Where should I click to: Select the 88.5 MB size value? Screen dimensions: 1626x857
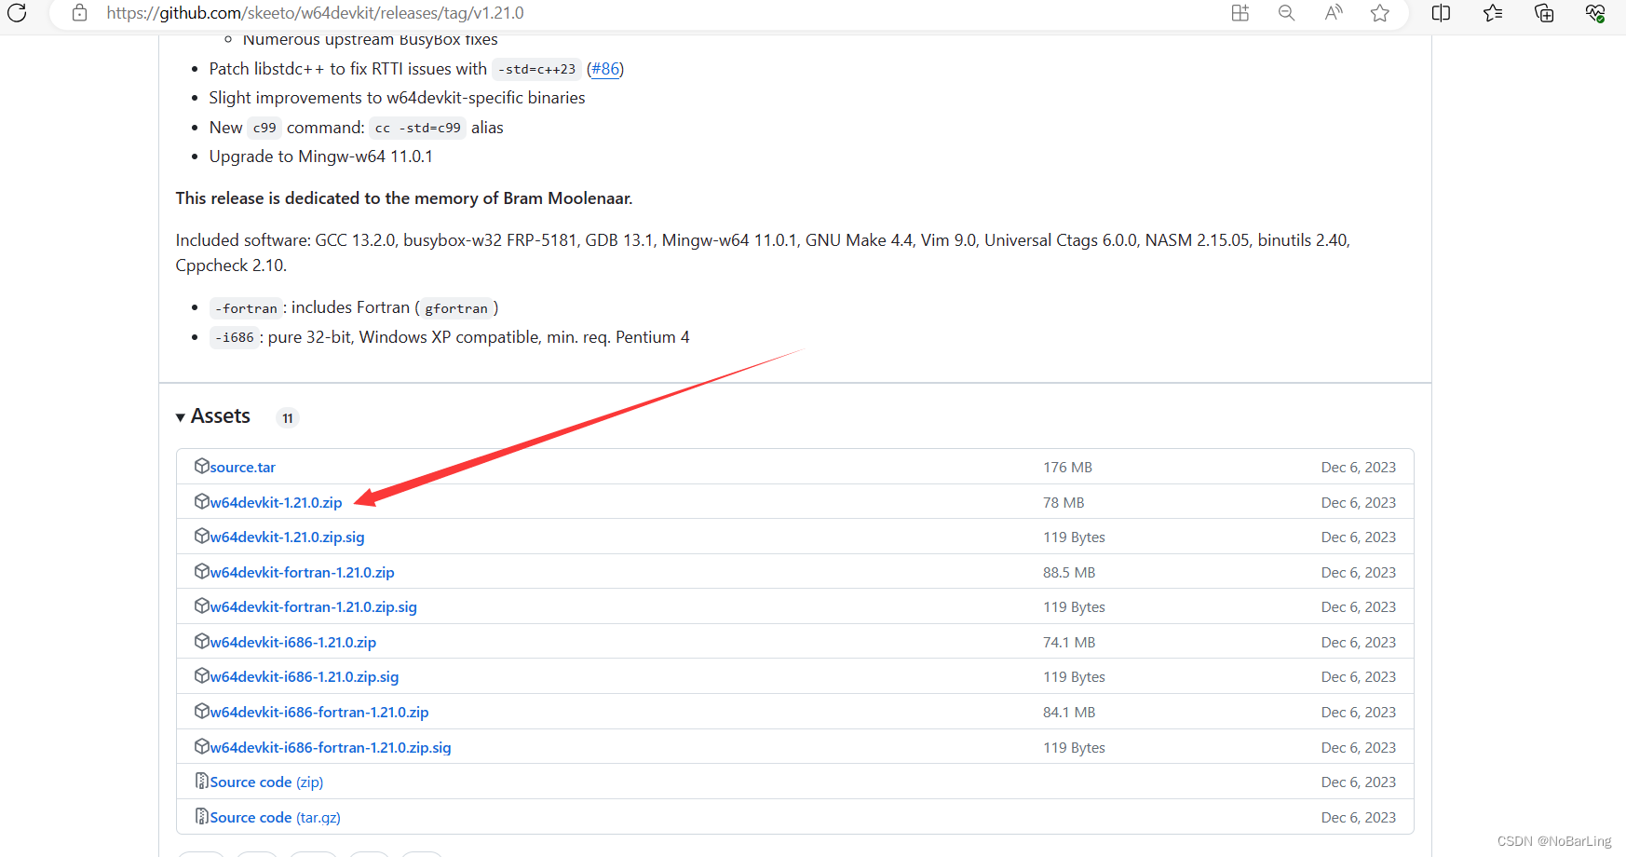click(x=1069, y=573)
